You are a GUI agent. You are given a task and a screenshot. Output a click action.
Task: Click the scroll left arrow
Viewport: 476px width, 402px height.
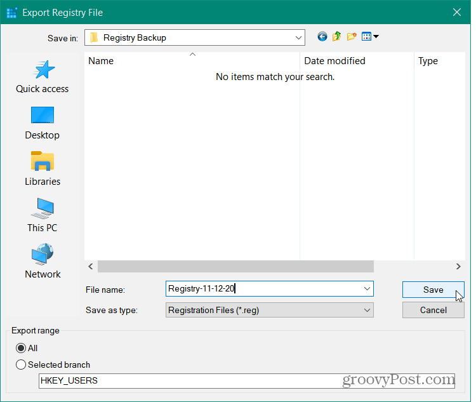click(x=91, y=267)
